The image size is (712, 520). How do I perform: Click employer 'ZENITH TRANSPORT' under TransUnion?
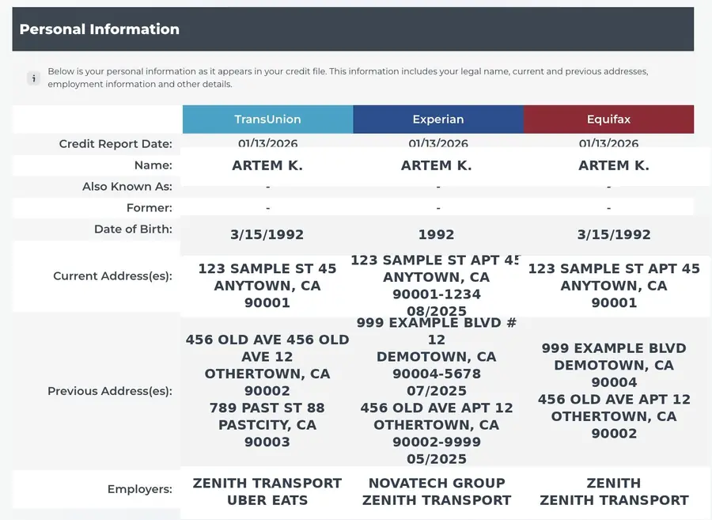[x=267, y=483]
